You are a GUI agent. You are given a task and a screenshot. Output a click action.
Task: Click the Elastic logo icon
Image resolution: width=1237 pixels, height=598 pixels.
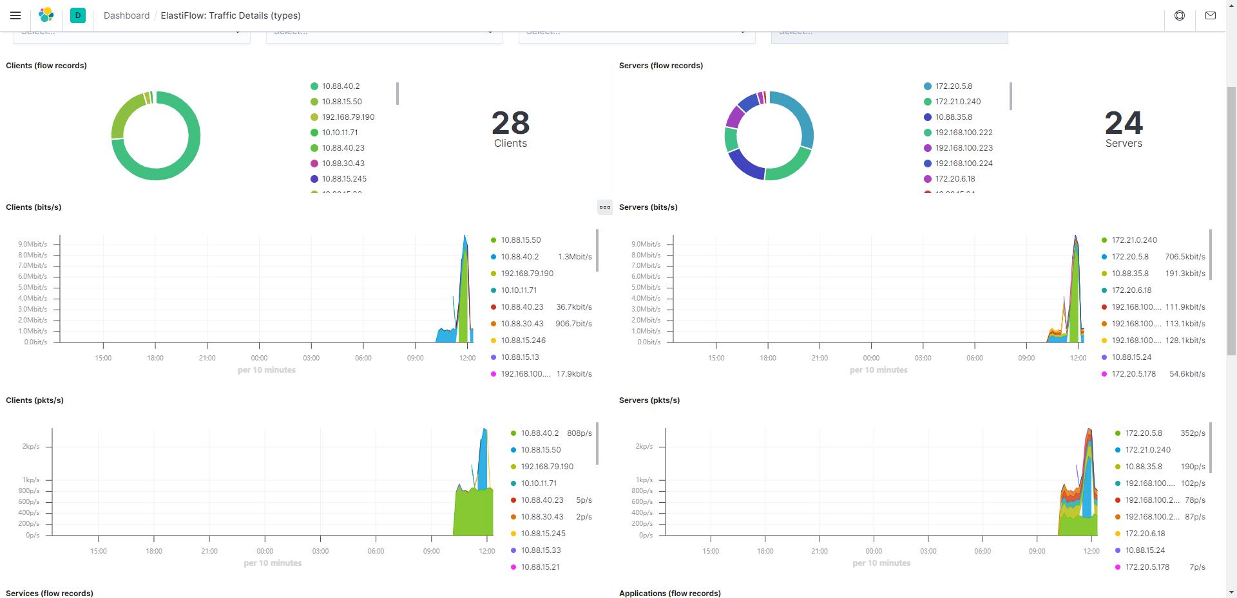(46, 15)
